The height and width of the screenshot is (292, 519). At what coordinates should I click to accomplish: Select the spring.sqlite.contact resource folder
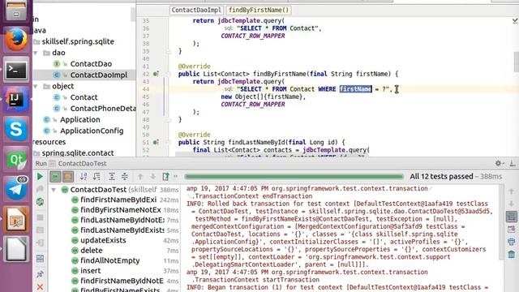click(x=78, y=153)
